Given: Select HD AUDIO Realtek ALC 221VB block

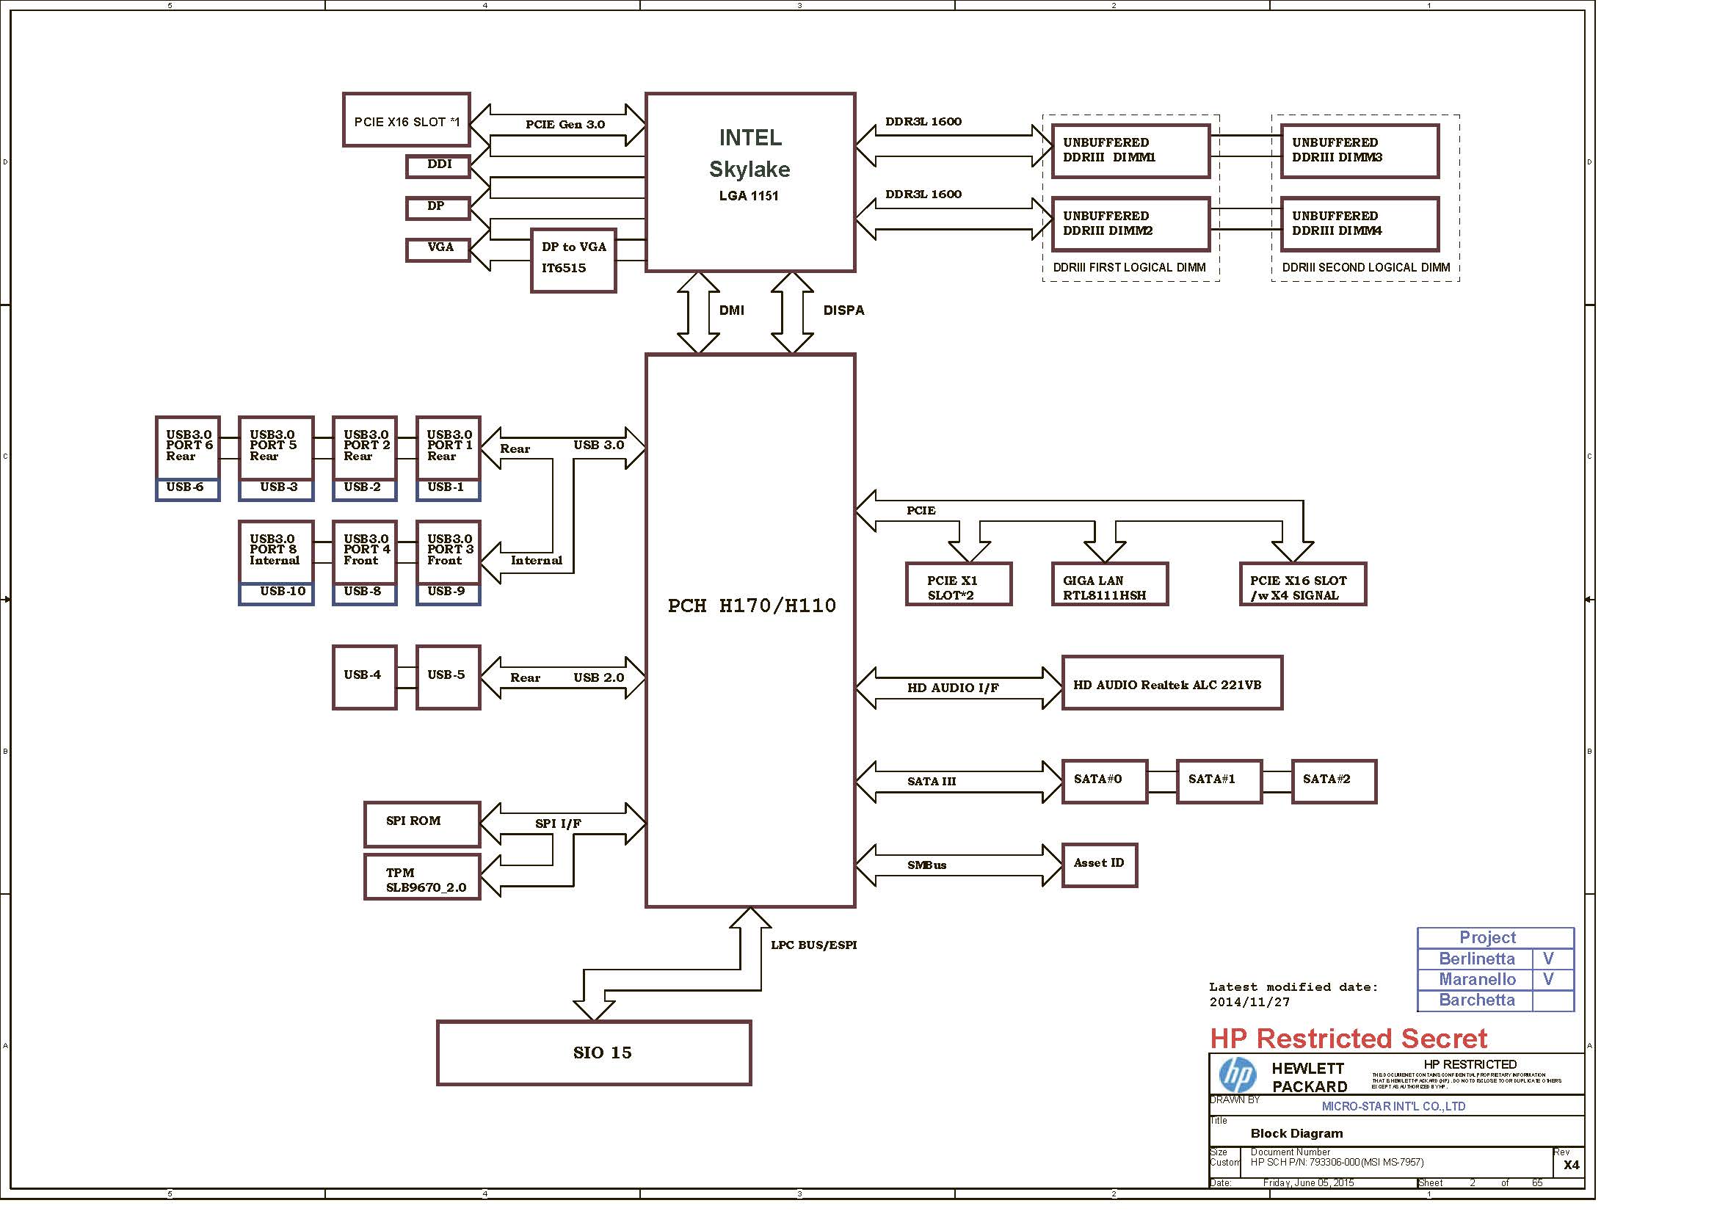Looking at the screenshot, I should tap(1172, 683).
